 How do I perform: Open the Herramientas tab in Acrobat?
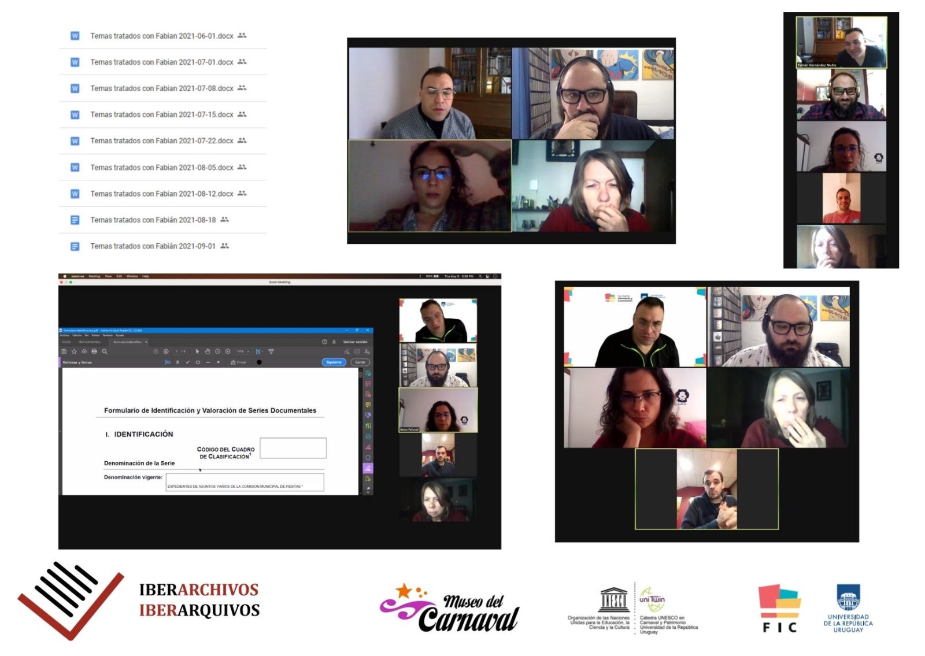tap(90, 342)
